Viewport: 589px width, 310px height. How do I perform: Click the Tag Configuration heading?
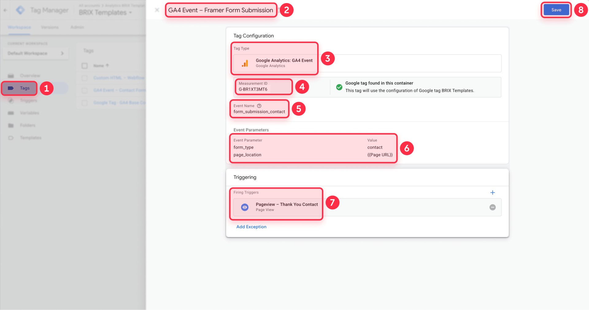click(x=253, y=36)
